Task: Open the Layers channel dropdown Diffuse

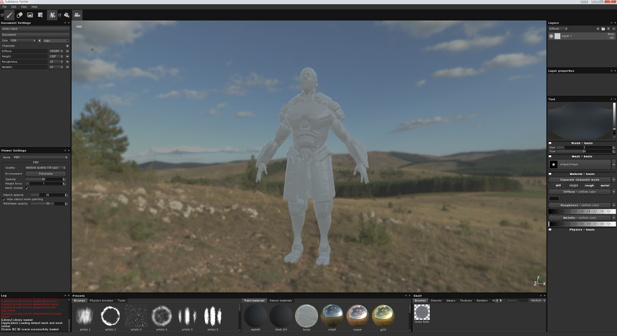Action: coord(558,29)
